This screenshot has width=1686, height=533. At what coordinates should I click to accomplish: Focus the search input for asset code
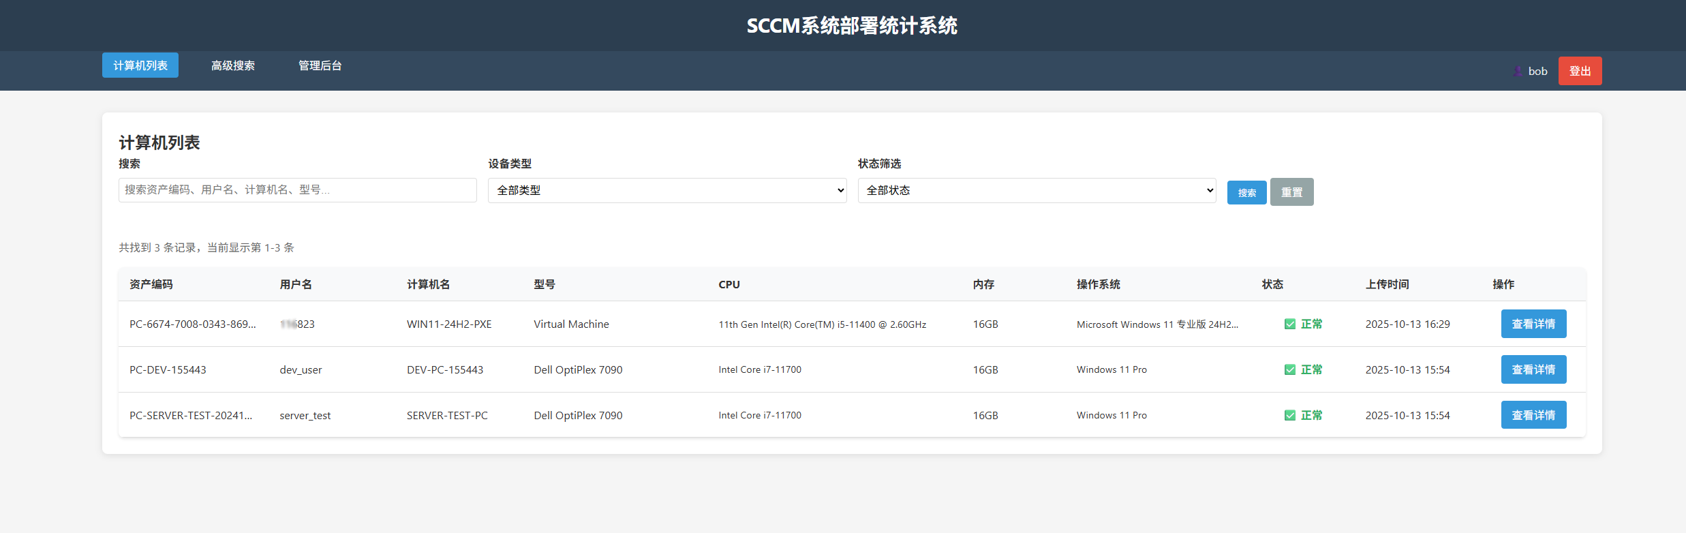pyautogui.click(x=298, y=190)
